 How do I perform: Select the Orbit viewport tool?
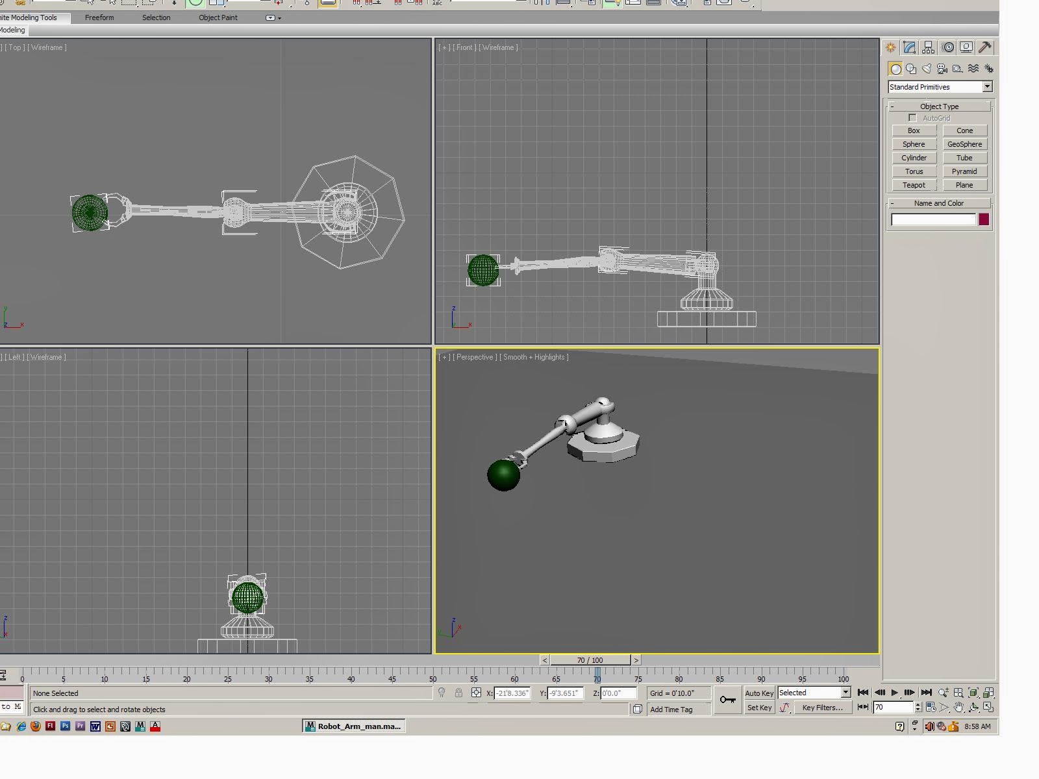click(x=973, y=708)
